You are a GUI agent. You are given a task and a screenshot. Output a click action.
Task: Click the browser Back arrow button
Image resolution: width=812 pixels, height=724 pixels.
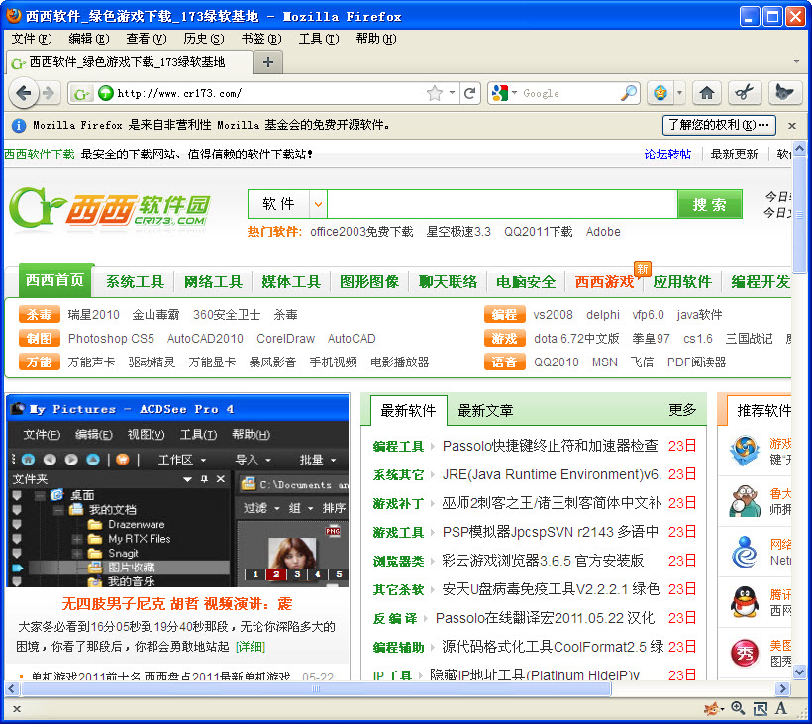click(24, 93)
